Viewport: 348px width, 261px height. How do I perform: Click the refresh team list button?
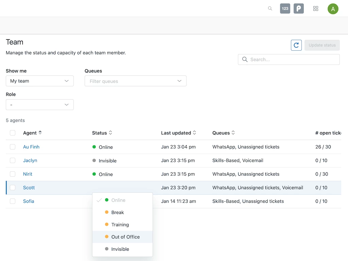tap(296, 45)
